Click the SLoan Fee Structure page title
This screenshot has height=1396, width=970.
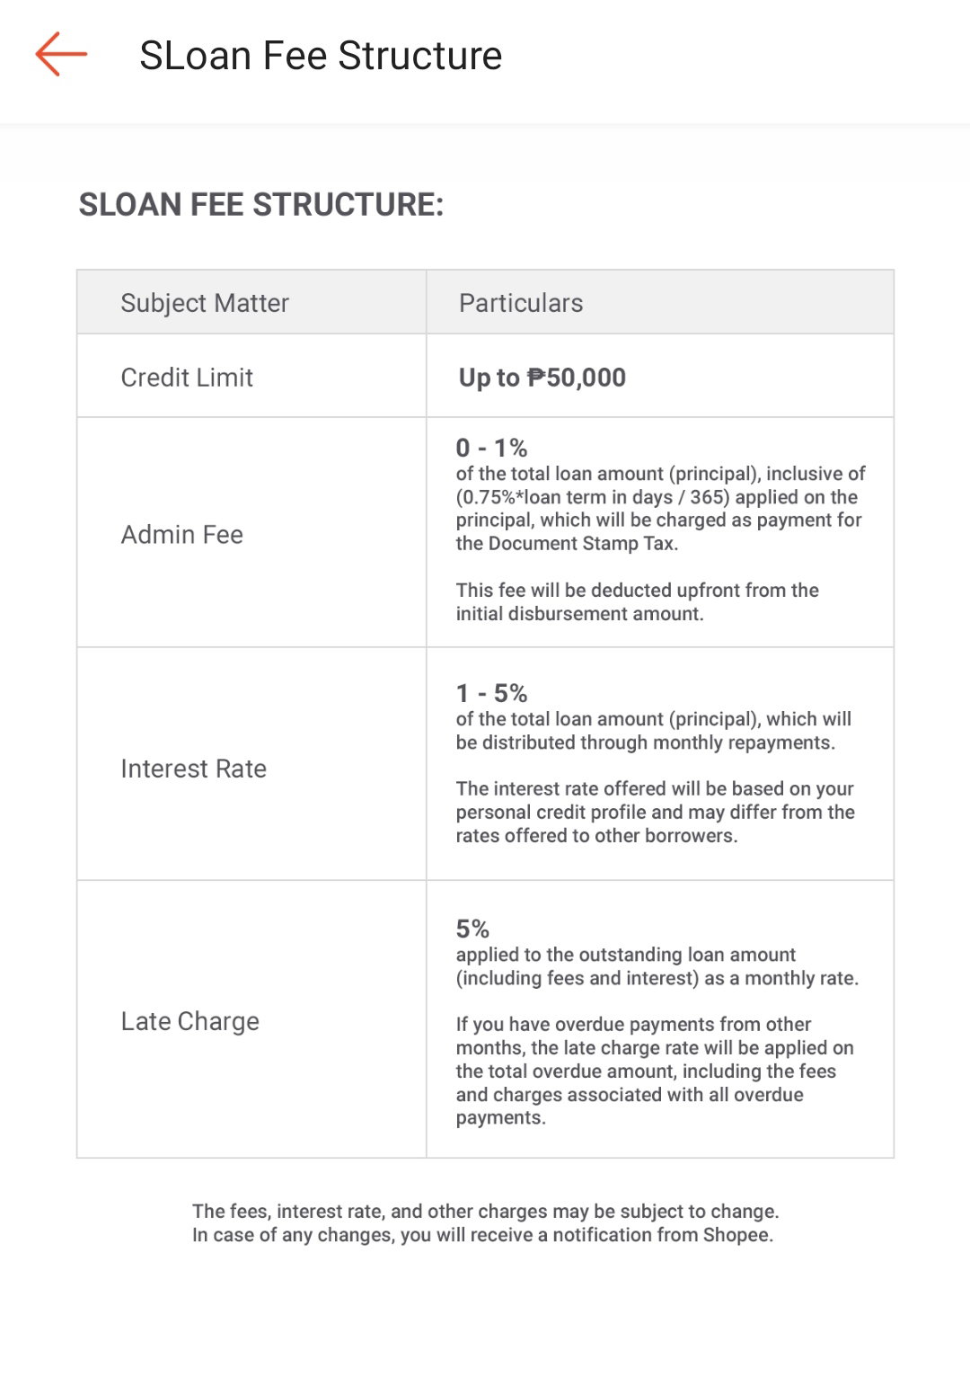(321, 56)
